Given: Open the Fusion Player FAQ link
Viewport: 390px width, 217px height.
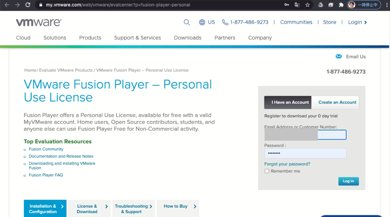Looking at the screenshot, I should (46, 175).
